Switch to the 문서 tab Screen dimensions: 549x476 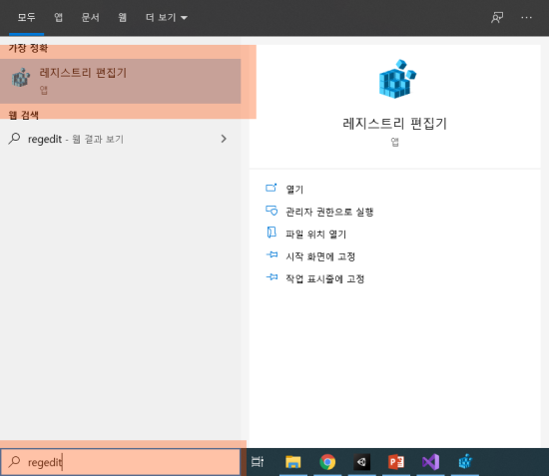90,17
